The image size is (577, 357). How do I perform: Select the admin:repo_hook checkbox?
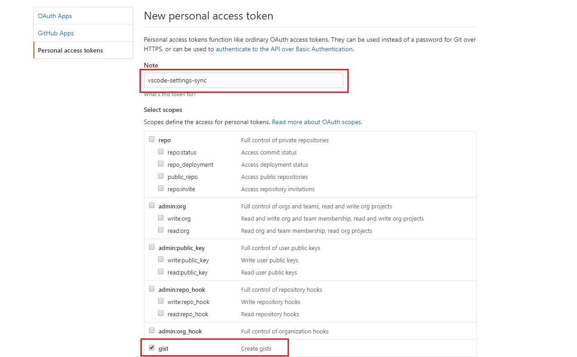[152, 289]
